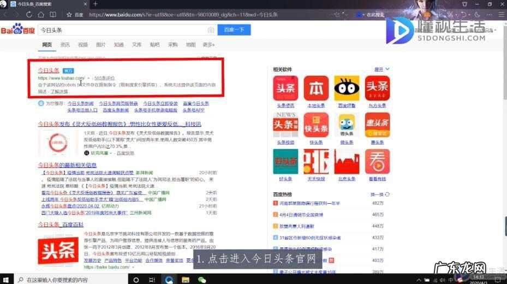
Task: Click in the Baidu search input field
Action: point(127,30)
